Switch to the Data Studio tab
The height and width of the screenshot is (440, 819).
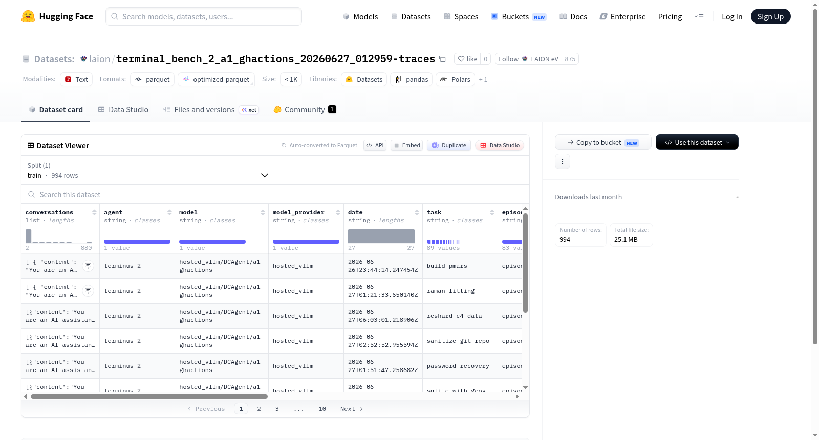click(123, 110)
